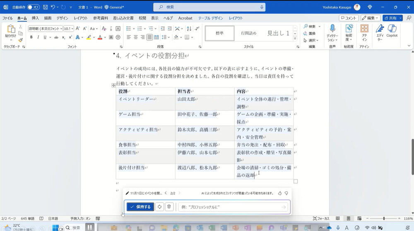Open the Sensitivity (秘密度) button
Image resolution: width=414 pixels, height=231 pixels.
coord(349,33)
